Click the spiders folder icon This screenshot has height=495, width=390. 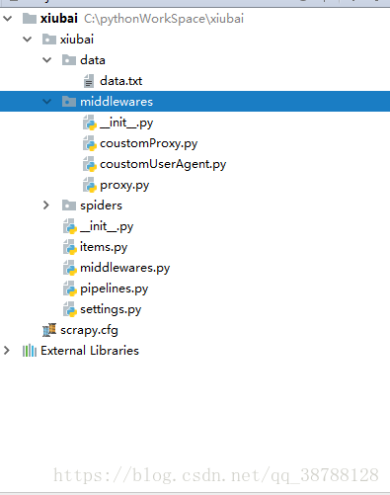[x=69, y=206]
